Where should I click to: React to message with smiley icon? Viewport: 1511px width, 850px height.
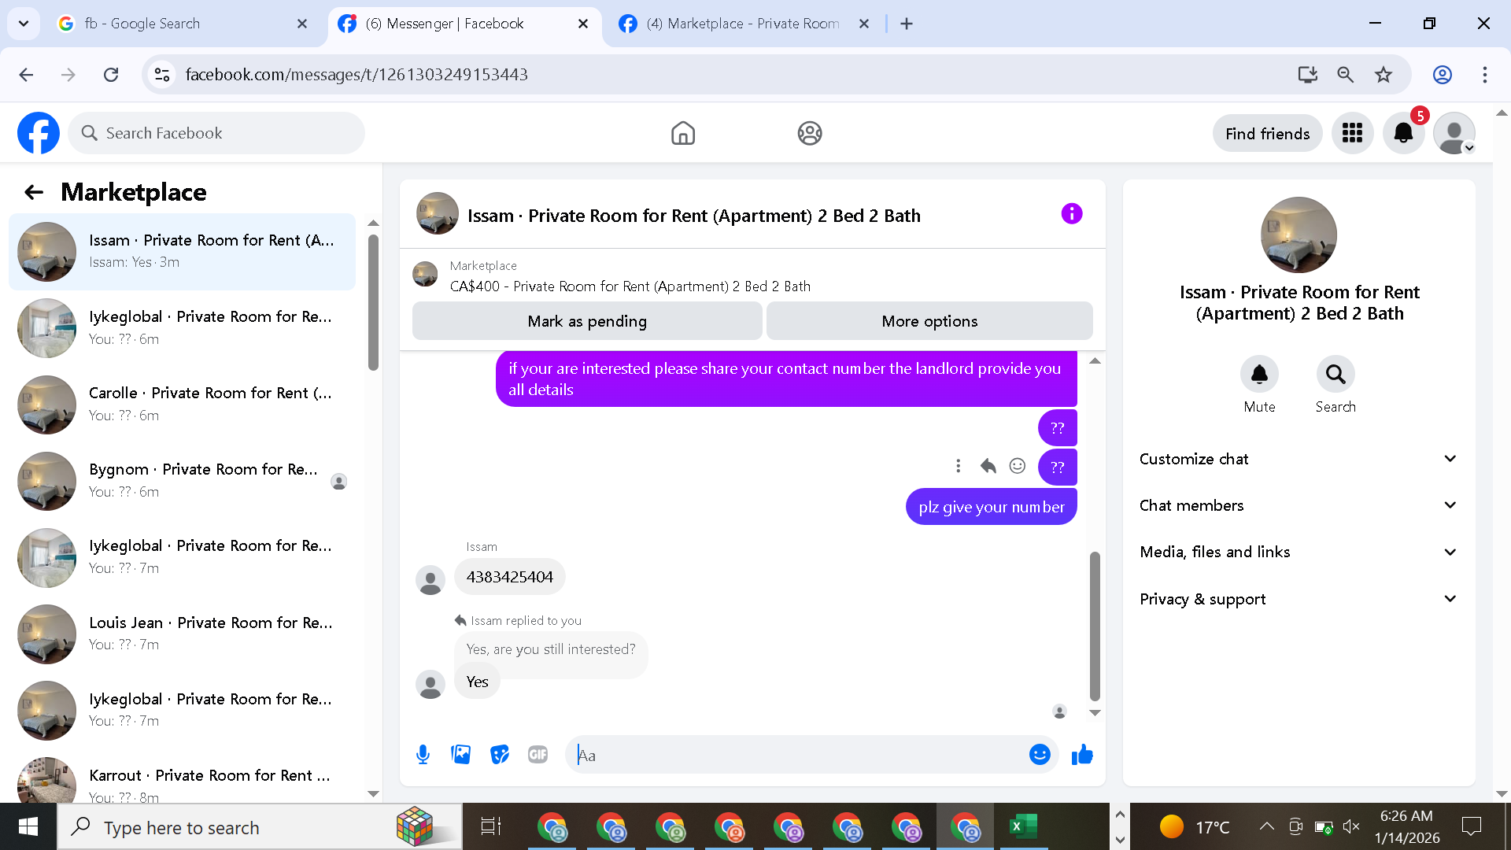coord(1018,466)
